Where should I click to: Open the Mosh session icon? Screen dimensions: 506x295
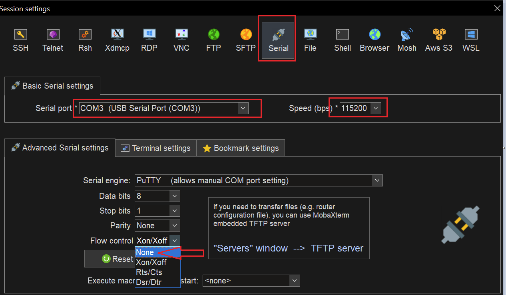(x=406, y=39)
